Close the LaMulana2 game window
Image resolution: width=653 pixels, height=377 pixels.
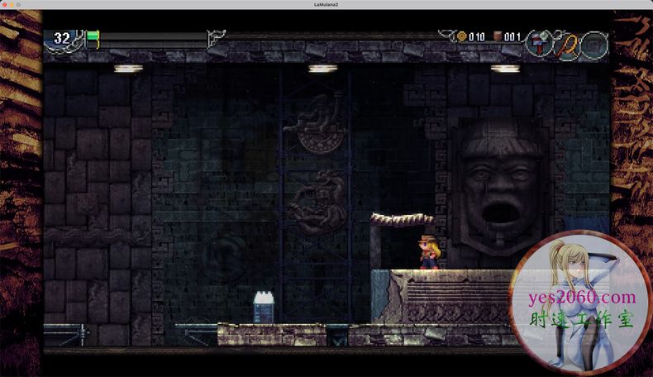click(7, 5)
